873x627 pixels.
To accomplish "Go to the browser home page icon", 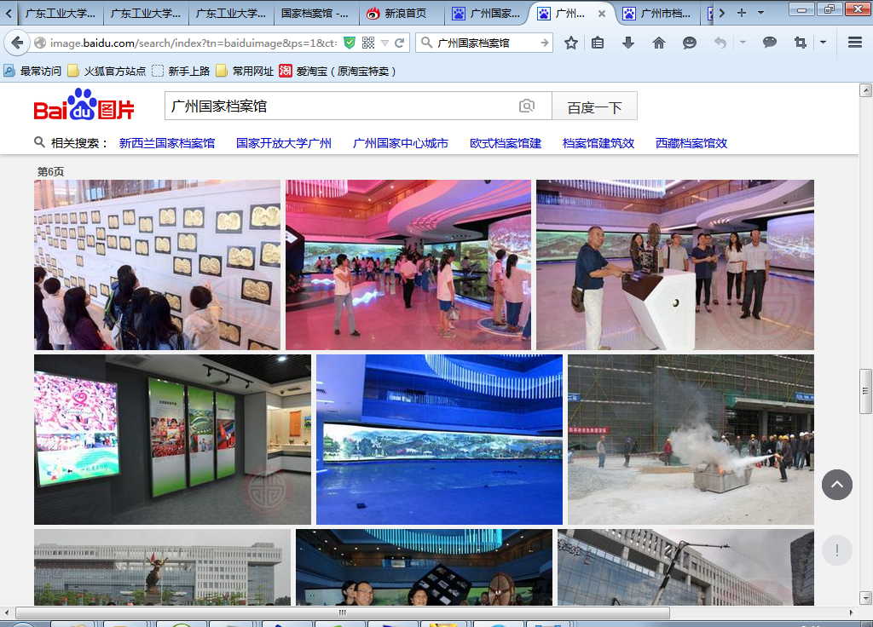I will click(x=659, y=43).
